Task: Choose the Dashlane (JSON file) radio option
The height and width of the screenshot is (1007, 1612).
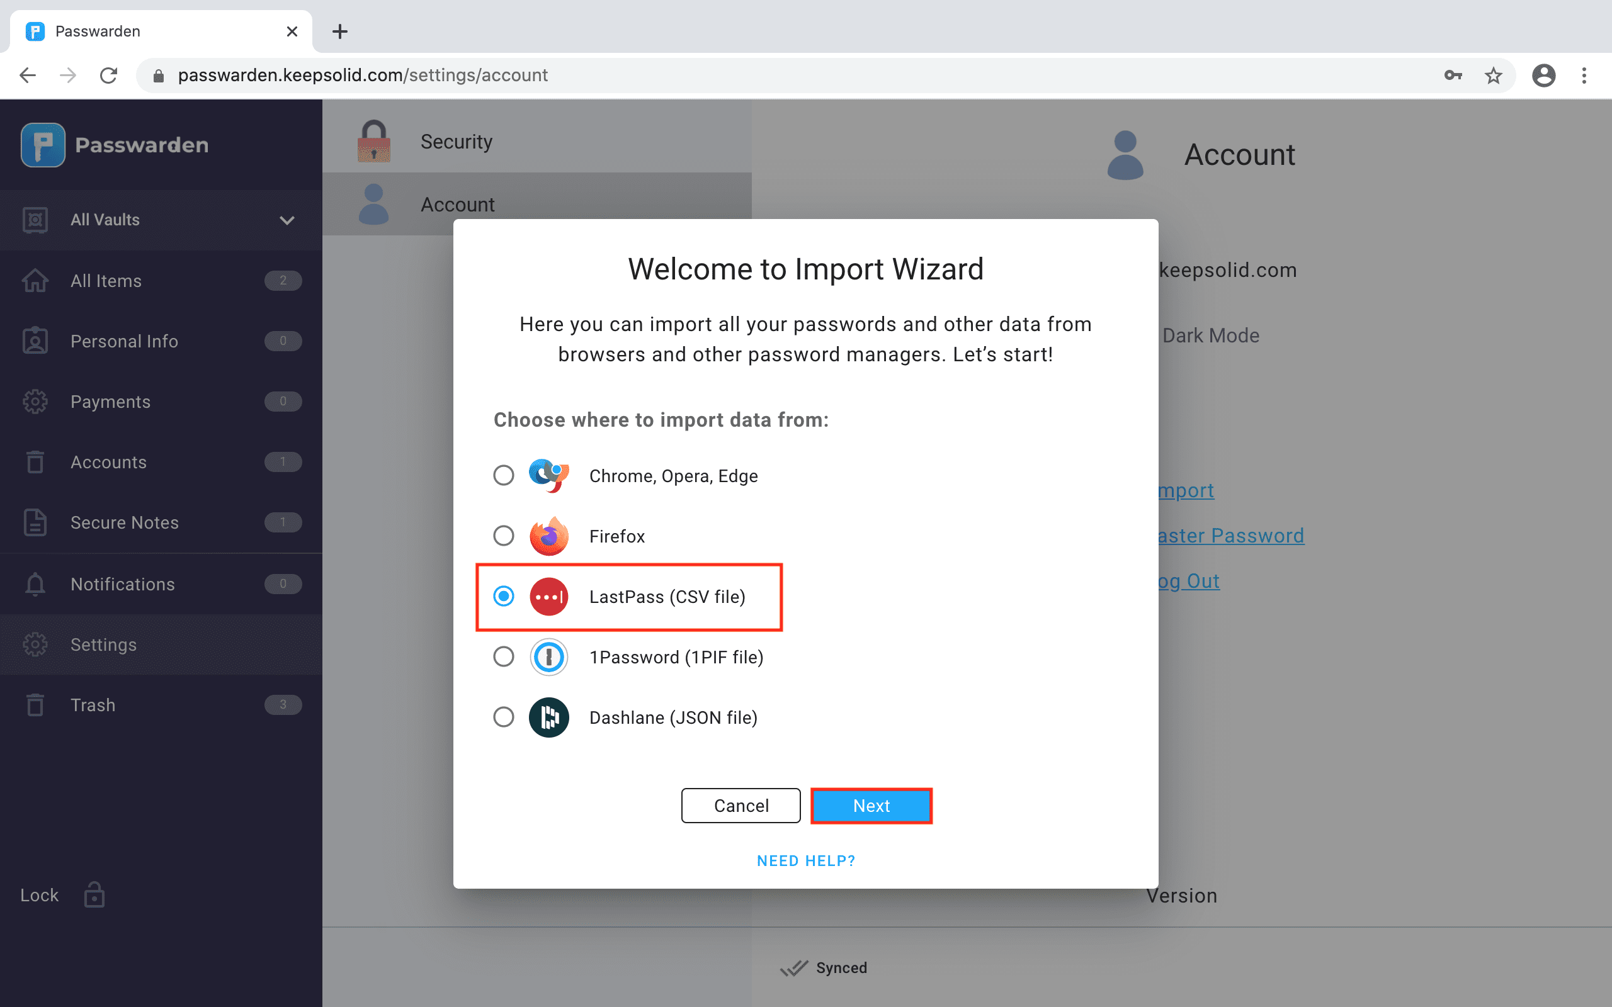Action: pyautogui.click(x=504, y=717)
